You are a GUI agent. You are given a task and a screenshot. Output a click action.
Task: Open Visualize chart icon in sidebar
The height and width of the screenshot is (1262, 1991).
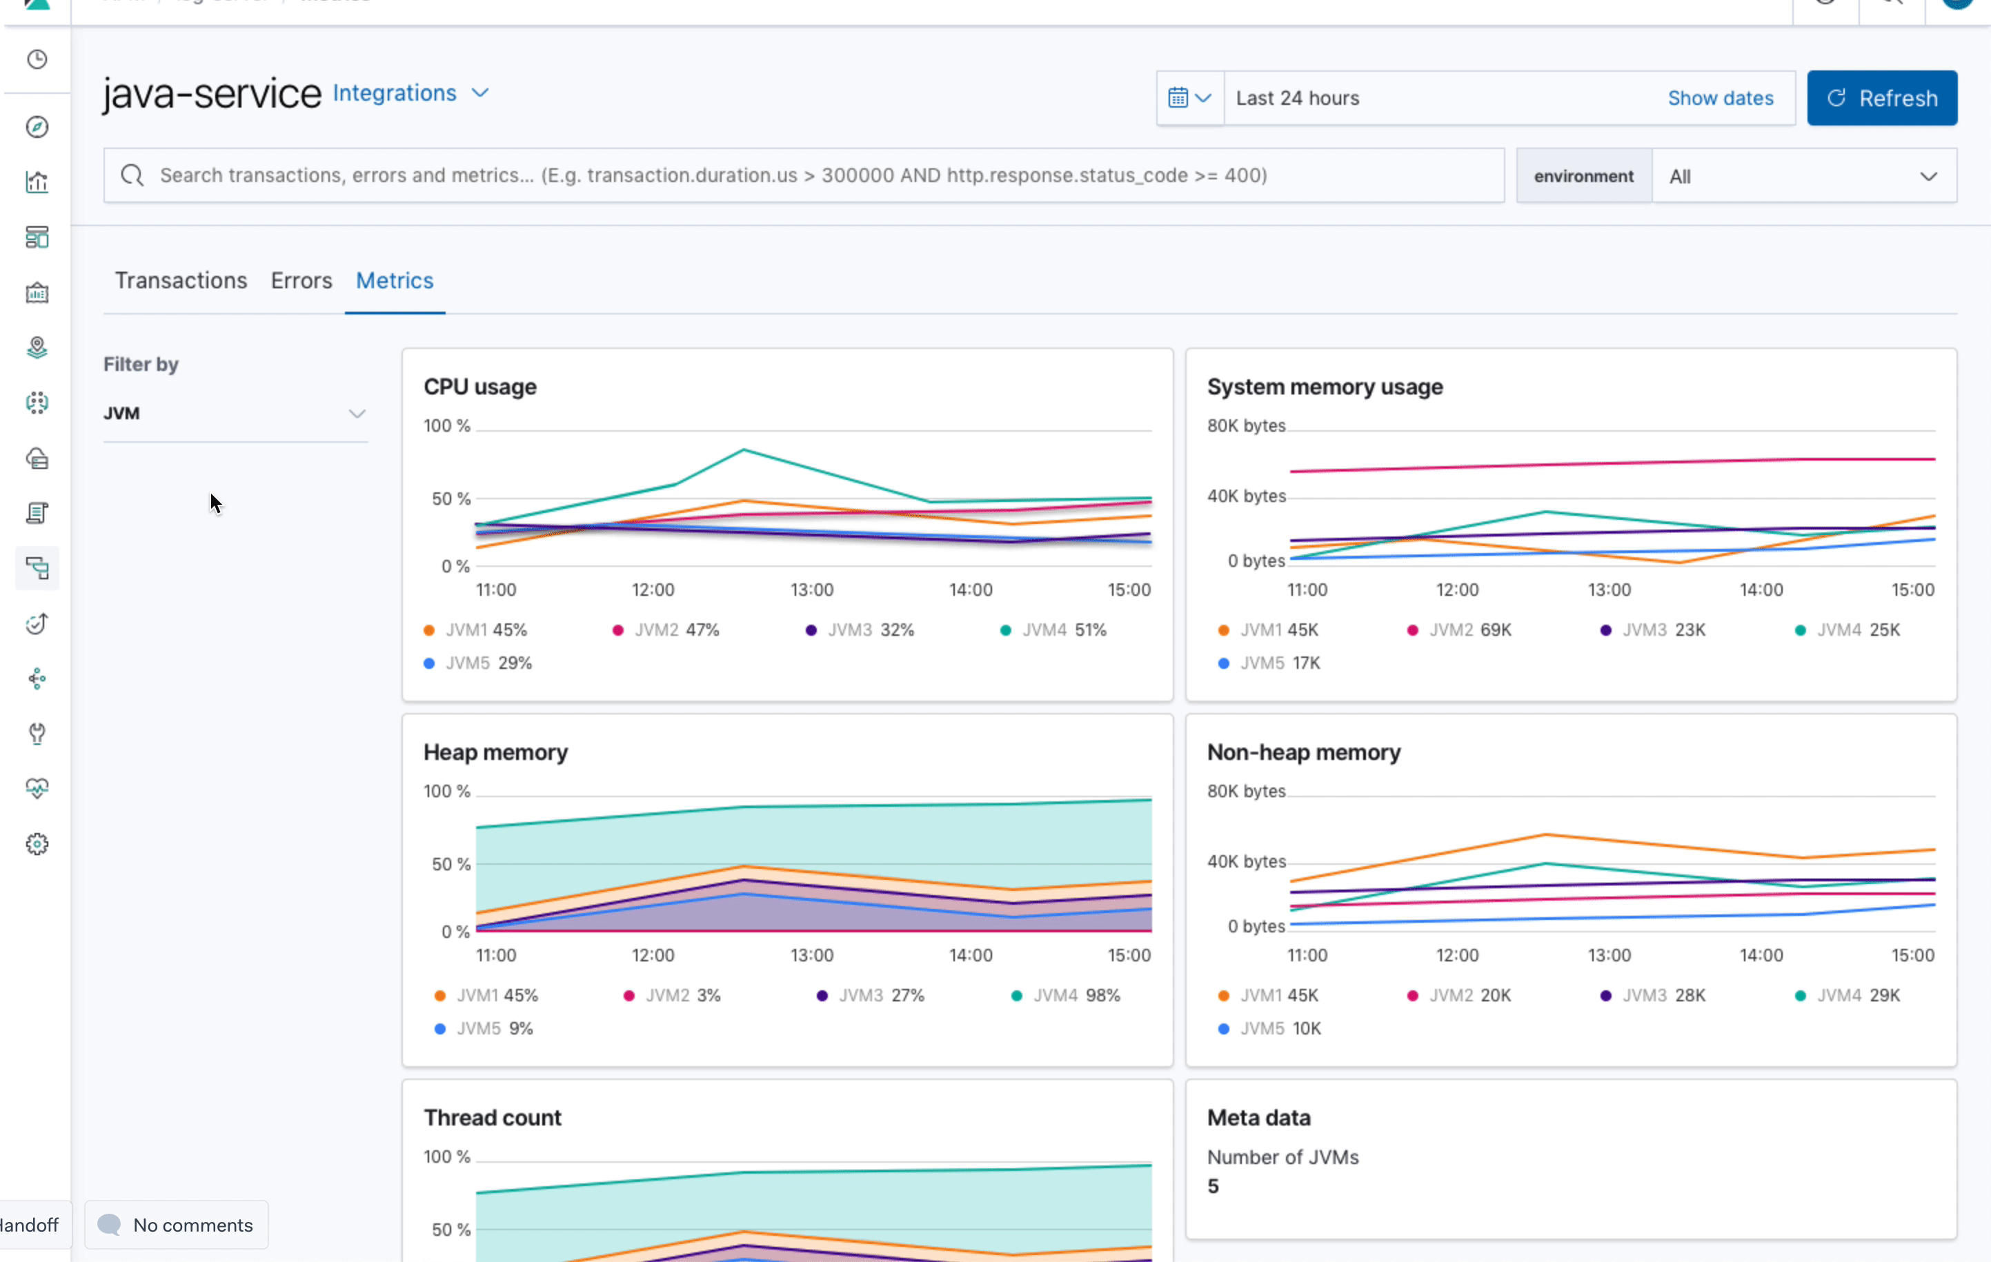point(37,183)
